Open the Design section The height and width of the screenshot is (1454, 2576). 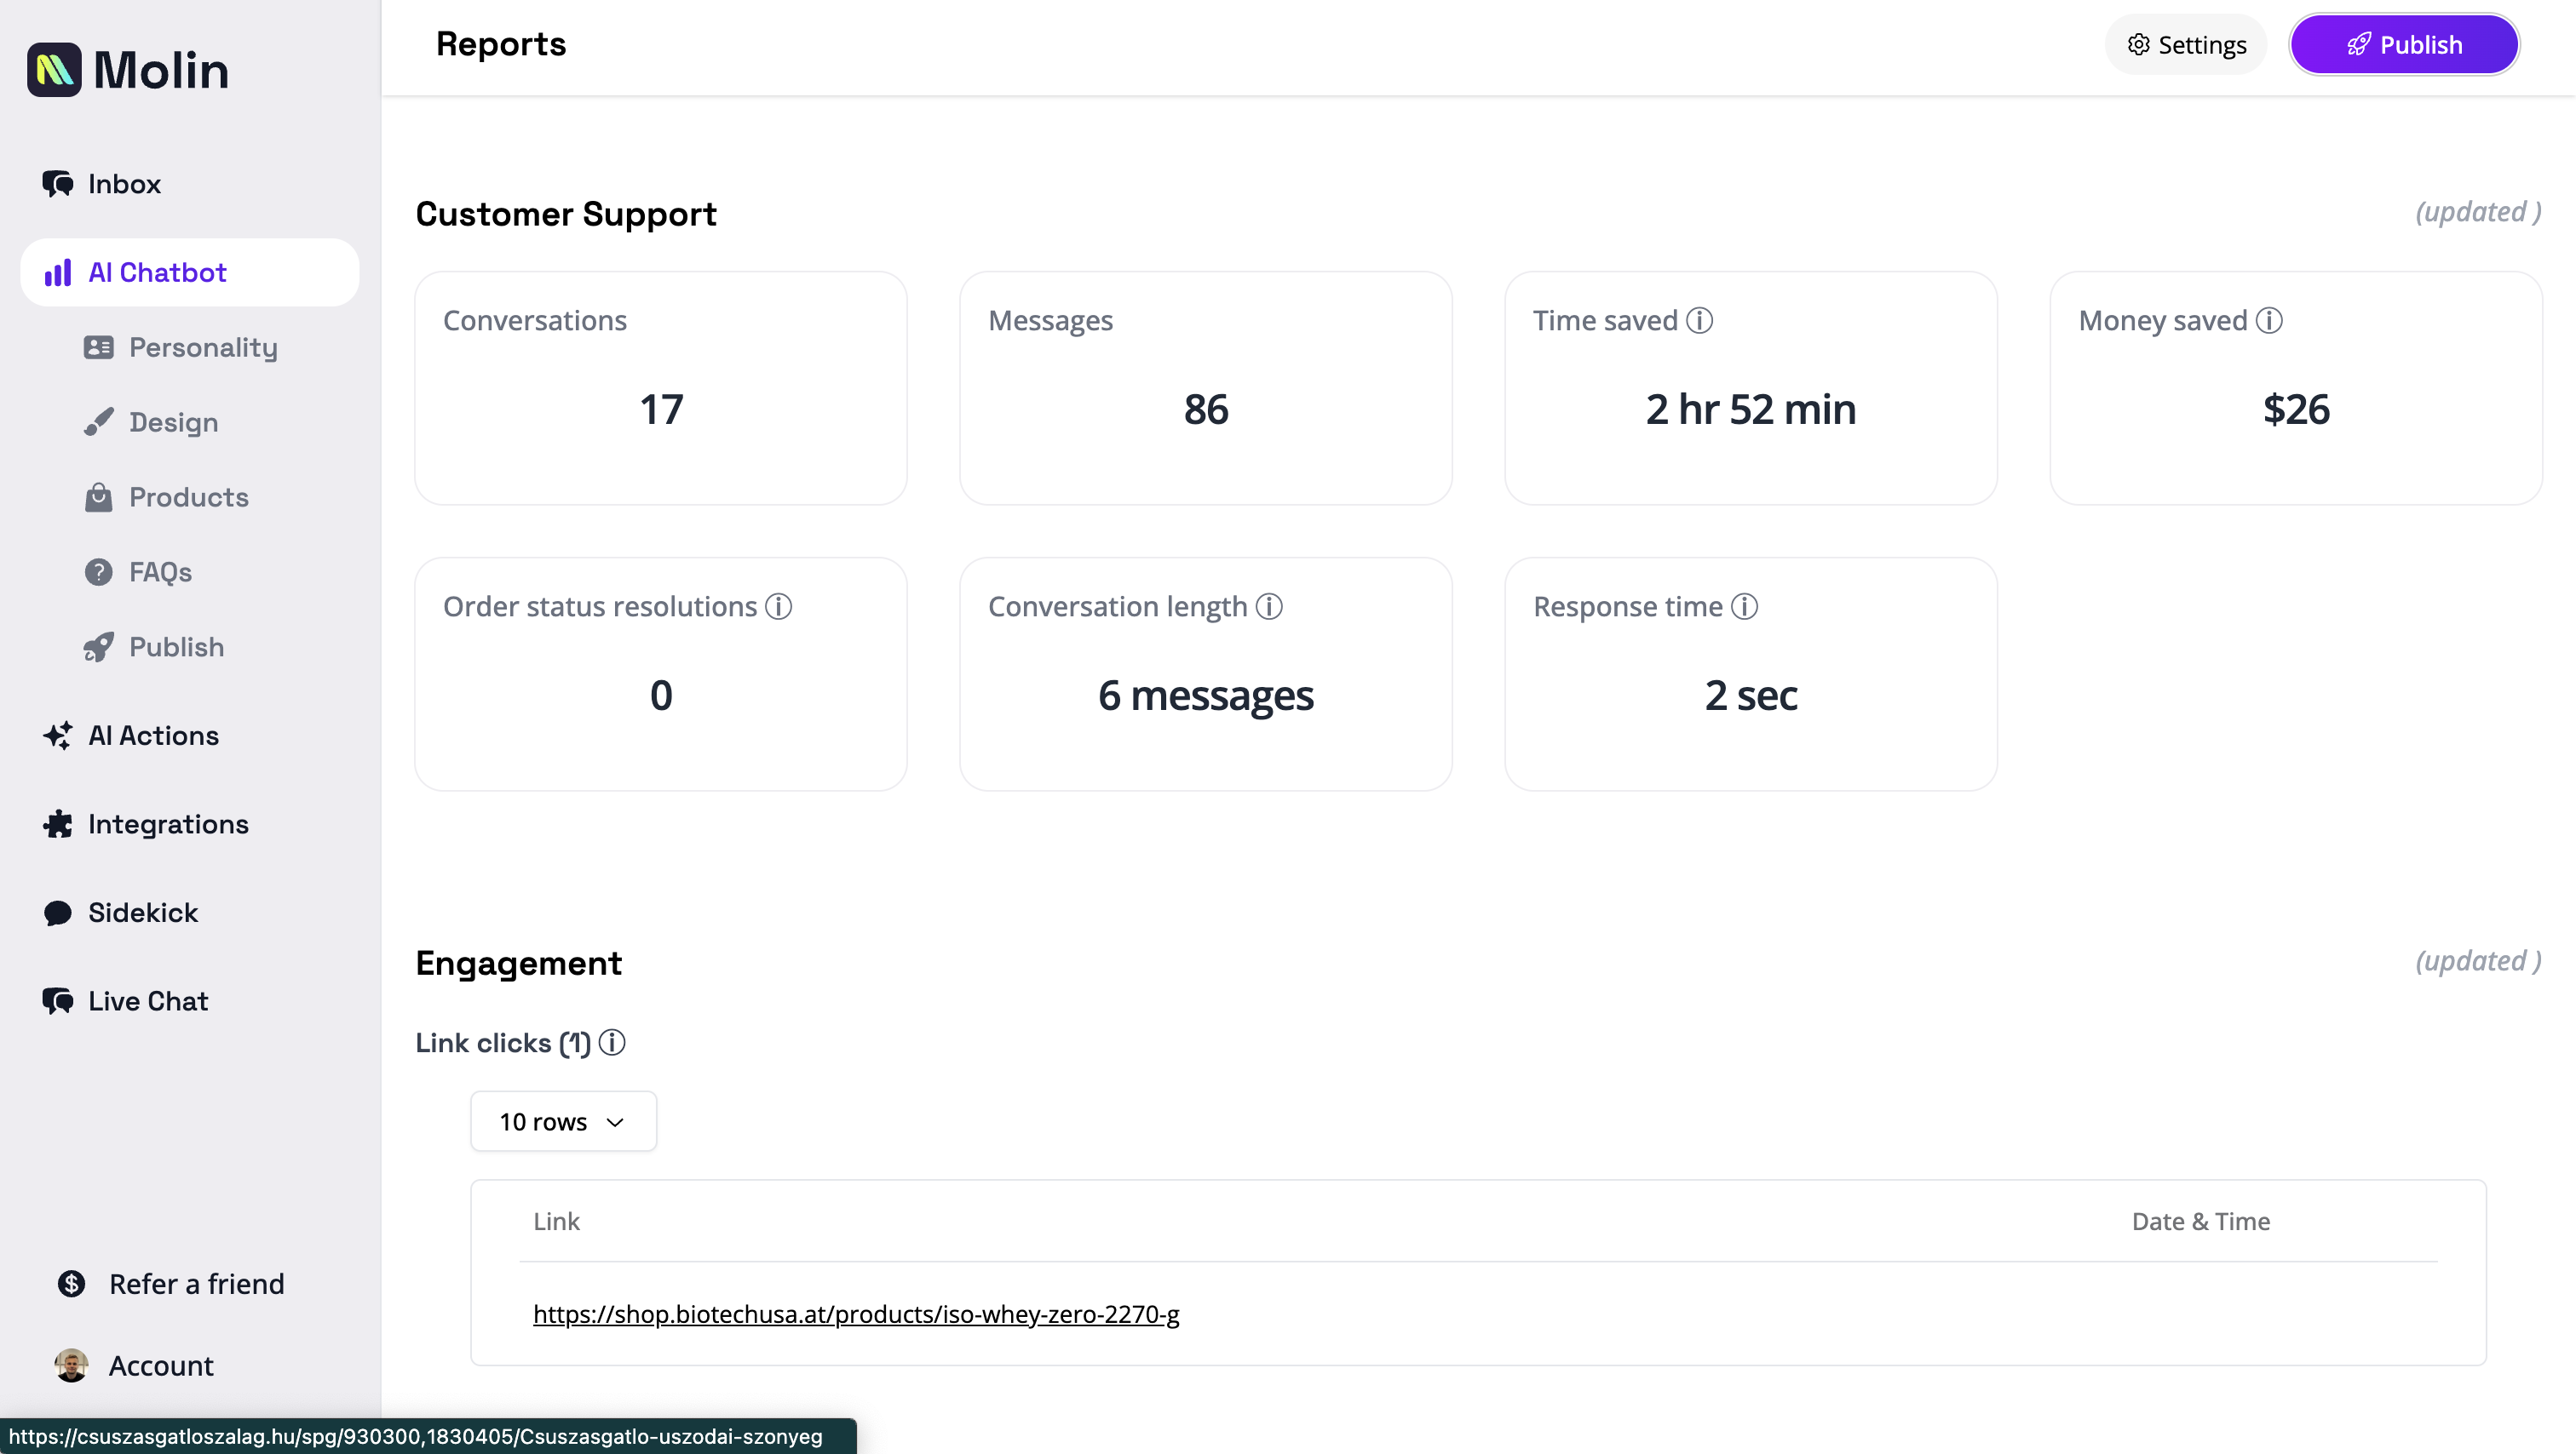172,421
